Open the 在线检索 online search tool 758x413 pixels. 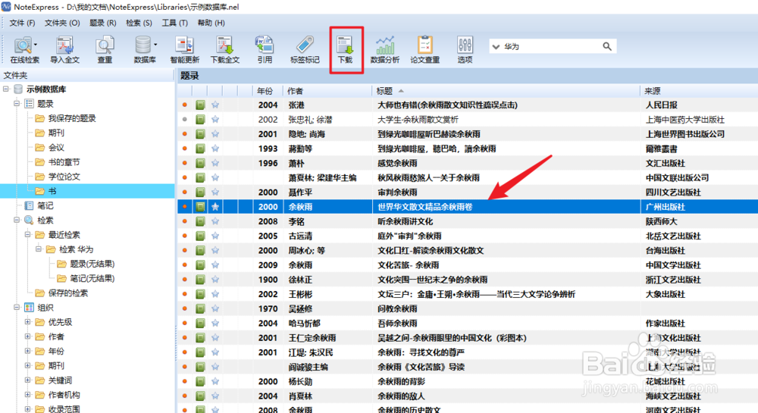coord(24,50)
